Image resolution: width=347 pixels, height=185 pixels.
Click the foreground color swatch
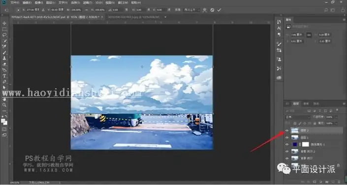point(3,121)
